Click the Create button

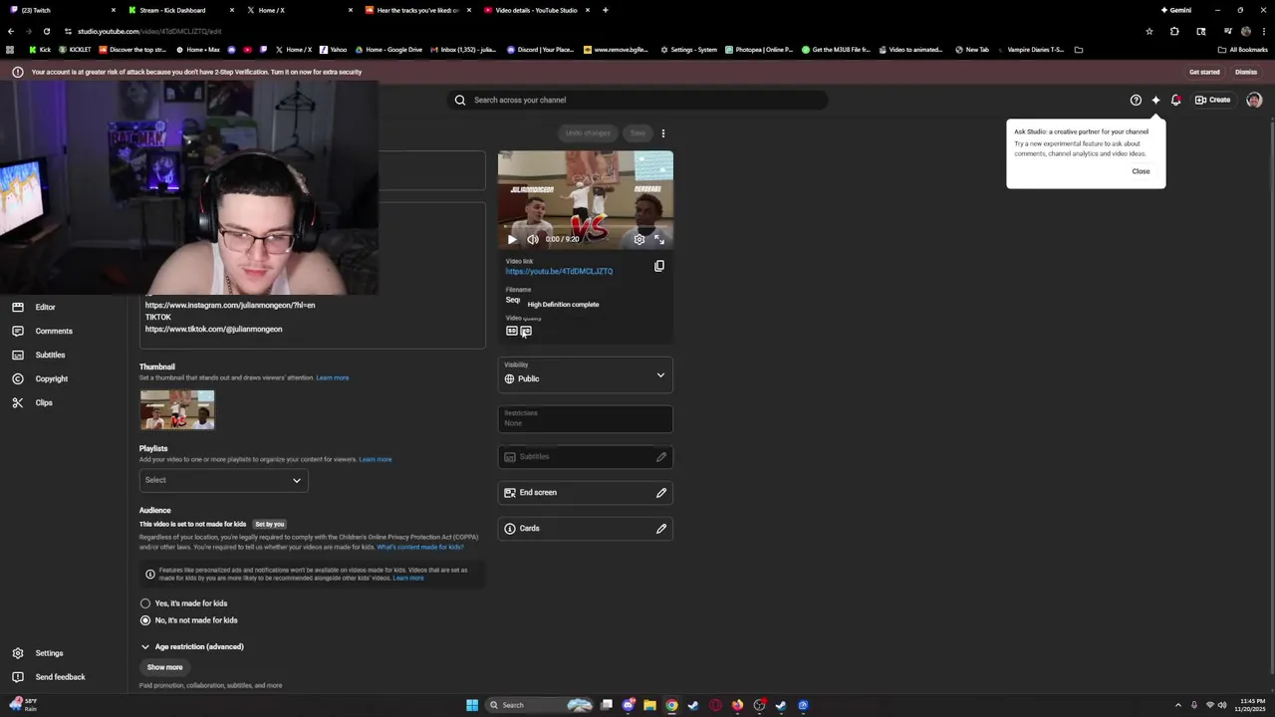(1213, 100)
